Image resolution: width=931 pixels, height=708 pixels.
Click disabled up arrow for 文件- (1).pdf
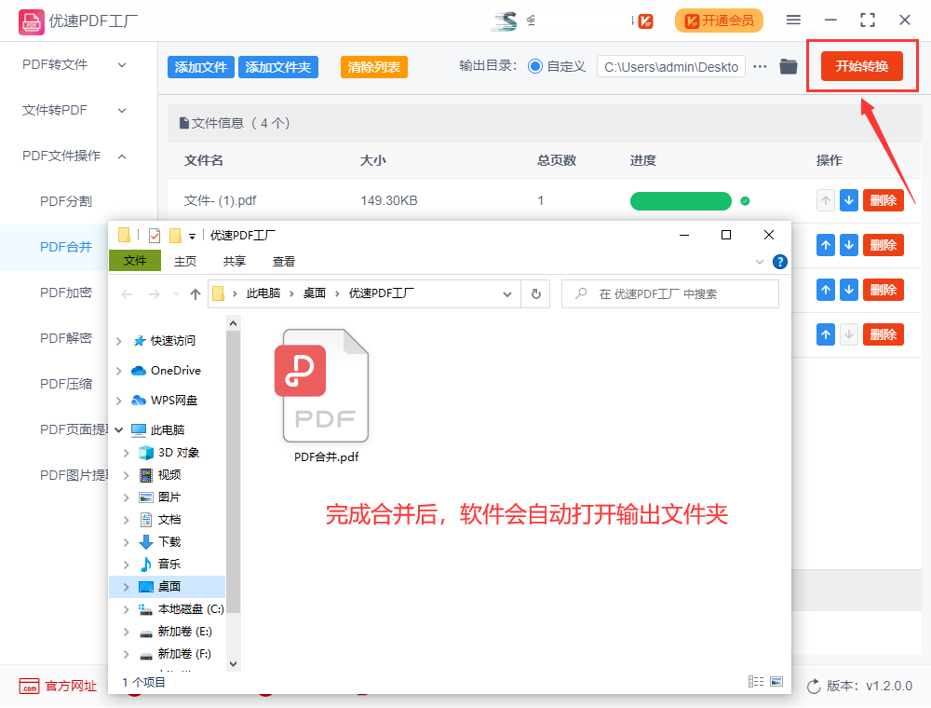tap(825, 201)
